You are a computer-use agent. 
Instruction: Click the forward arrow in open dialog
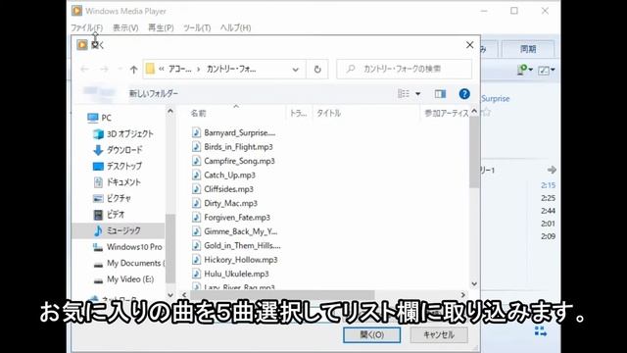[104, 70]
